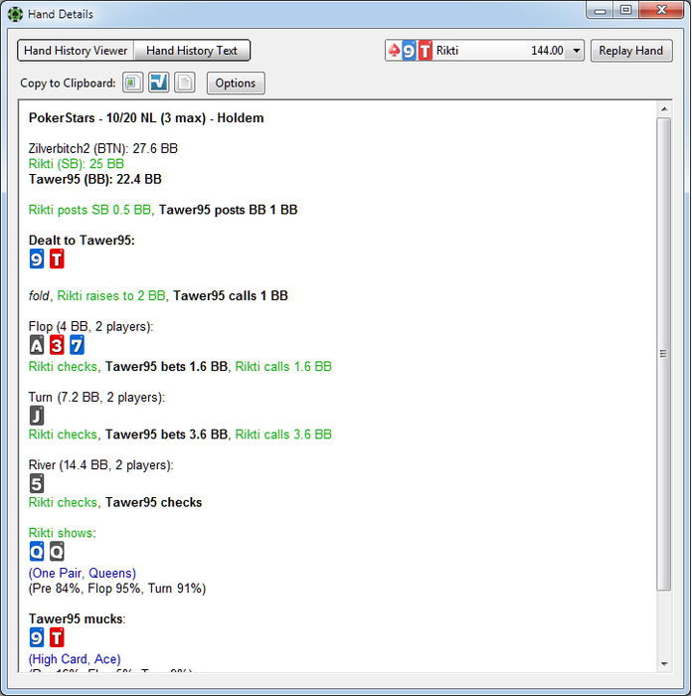
Task: Click 'Tawer95 checks' on the river
Action: pos(153,502)
